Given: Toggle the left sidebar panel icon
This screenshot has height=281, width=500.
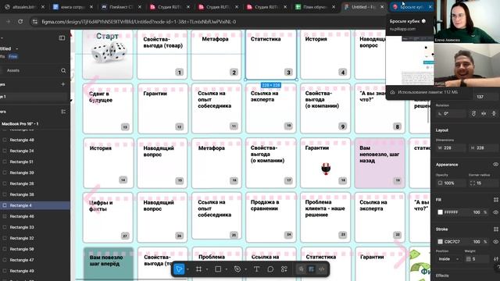Looking at the screenshot, I should click(x=62, y=38).
